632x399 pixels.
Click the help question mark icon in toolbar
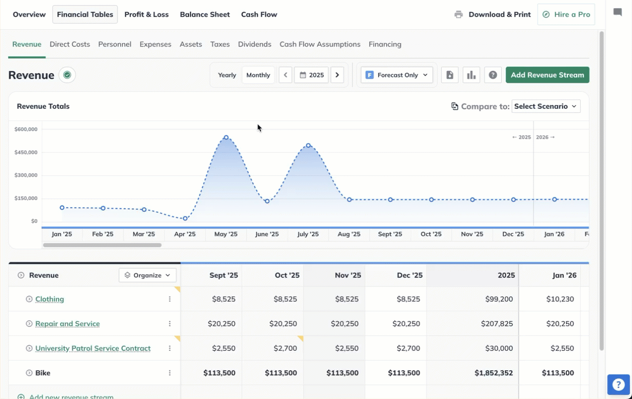click(x=492, y=75)
